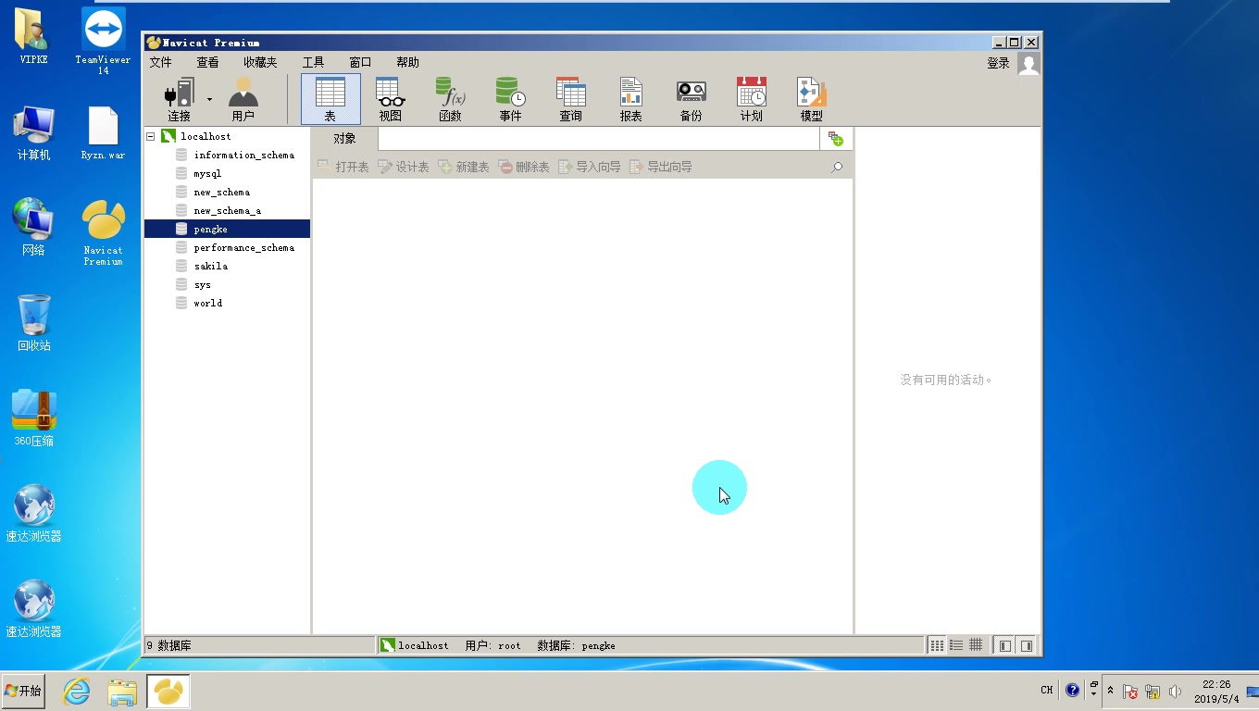Click the CH language indicator in taskbar
1259x711 pixels.
coord(1047,690)
